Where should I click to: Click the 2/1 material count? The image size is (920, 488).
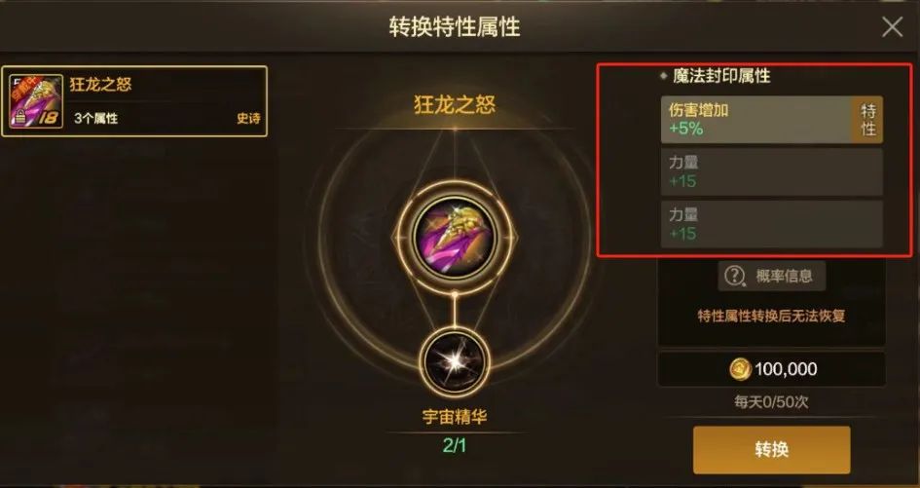click(454, 446)
